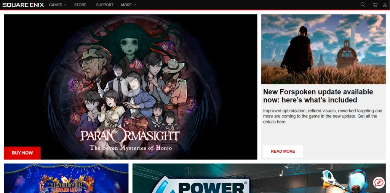Click the red BUY NOW button
The width and height of the screenshot is (390, 193).
coord(22,153)
